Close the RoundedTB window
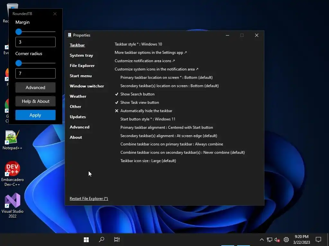Screen dimensions: 329x246 point(55,14)
